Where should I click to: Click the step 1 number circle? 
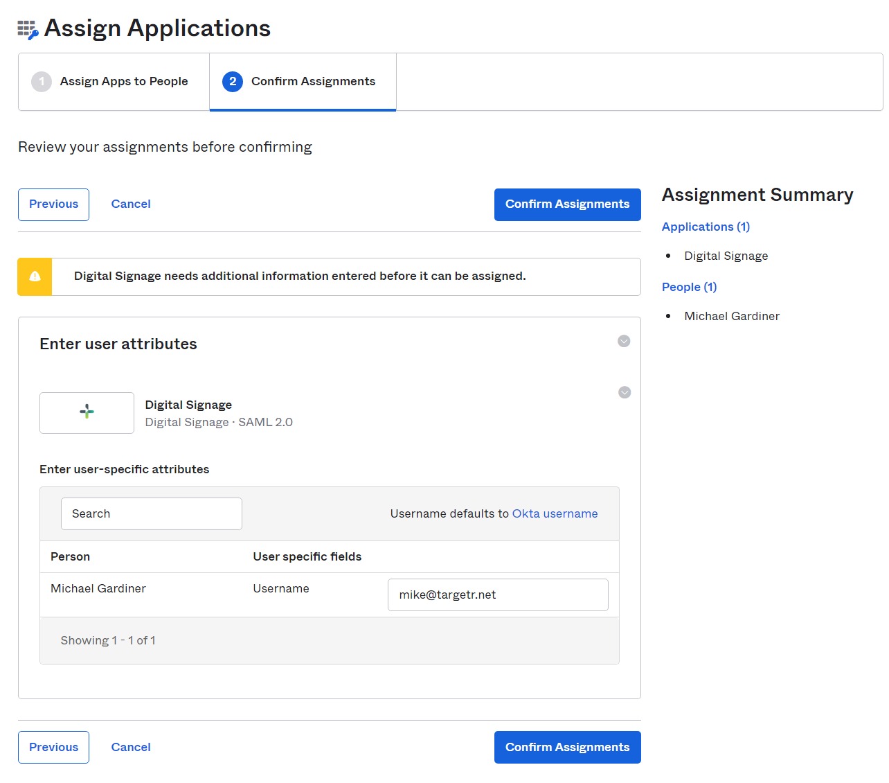click(42, 82)
